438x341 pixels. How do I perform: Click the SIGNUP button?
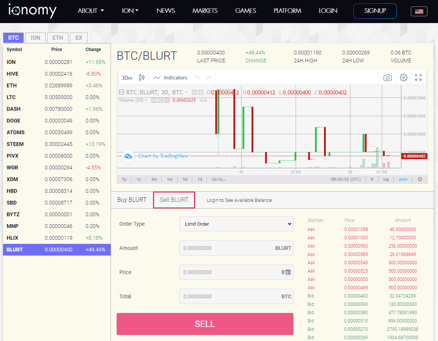point(375,11)
